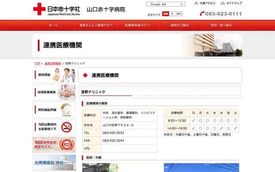Set text size to 特大
The image size is (275, 172).
(179, 14)
